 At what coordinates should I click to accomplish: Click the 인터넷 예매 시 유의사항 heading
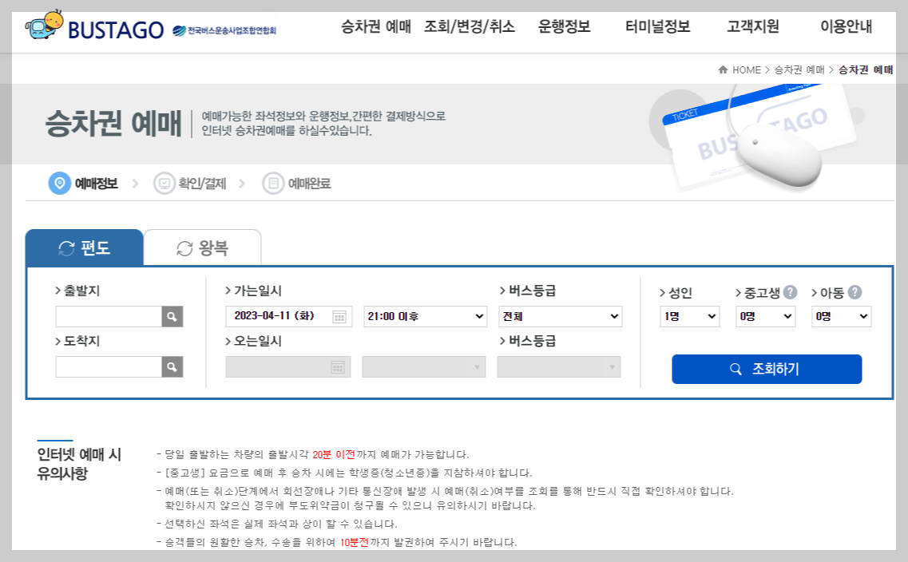coord(79,464)
